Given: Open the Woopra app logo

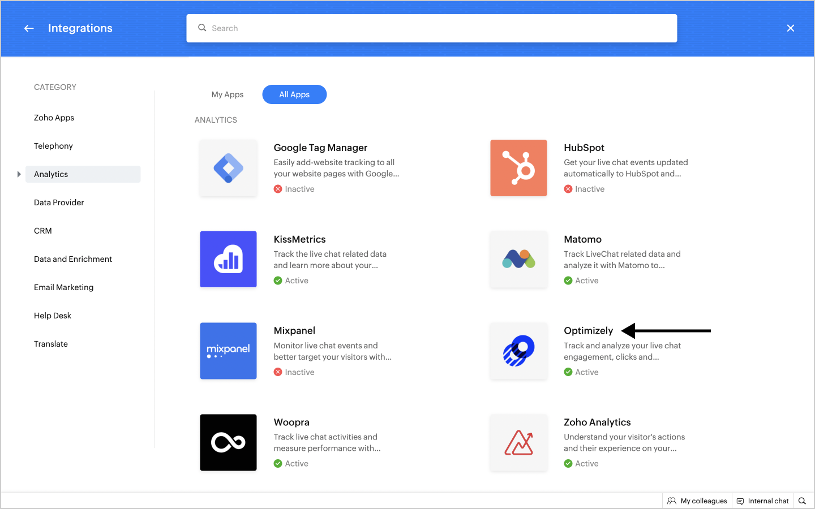Looking at the screenshot, I should tap(228, 442).
